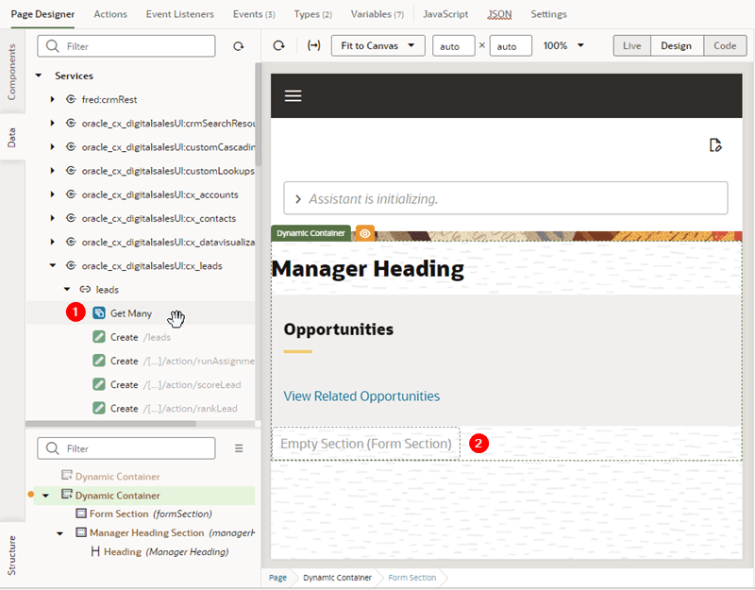Open the Fit to Canvas dropdown
Screen dimensions: 755x590
[x=378, y=45]
